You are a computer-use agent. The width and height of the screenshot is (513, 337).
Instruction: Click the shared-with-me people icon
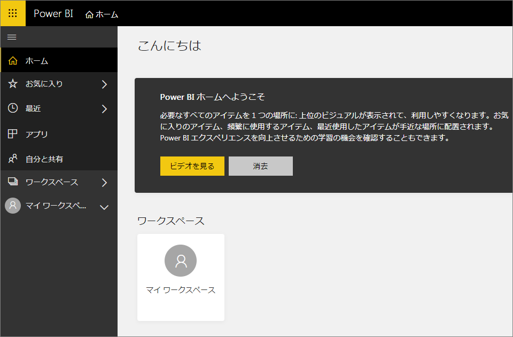click(x=13, y=159)
